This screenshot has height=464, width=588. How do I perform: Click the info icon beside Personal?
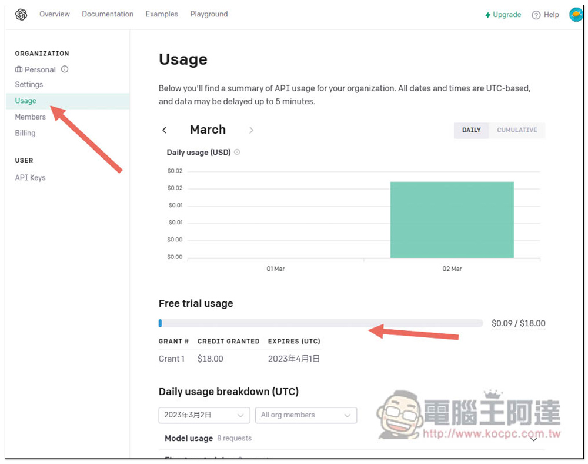pos(65,69)
